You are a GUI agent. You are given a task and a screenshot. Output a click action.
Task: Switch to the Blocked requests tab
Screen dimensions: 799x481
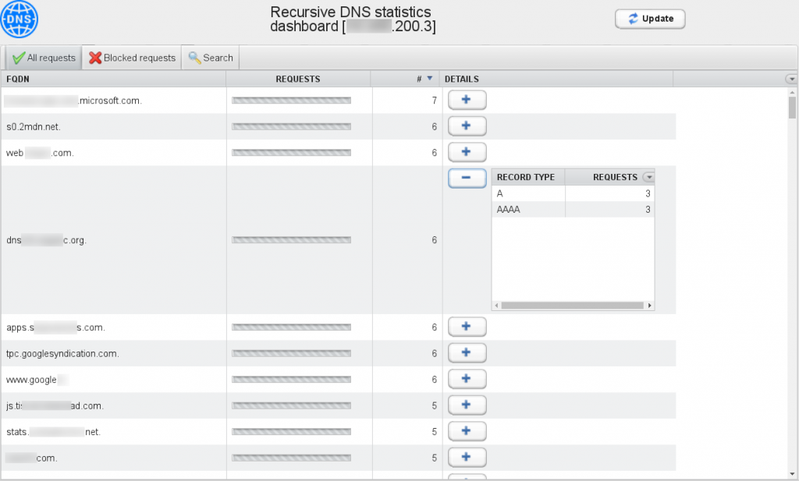[133, 57]
